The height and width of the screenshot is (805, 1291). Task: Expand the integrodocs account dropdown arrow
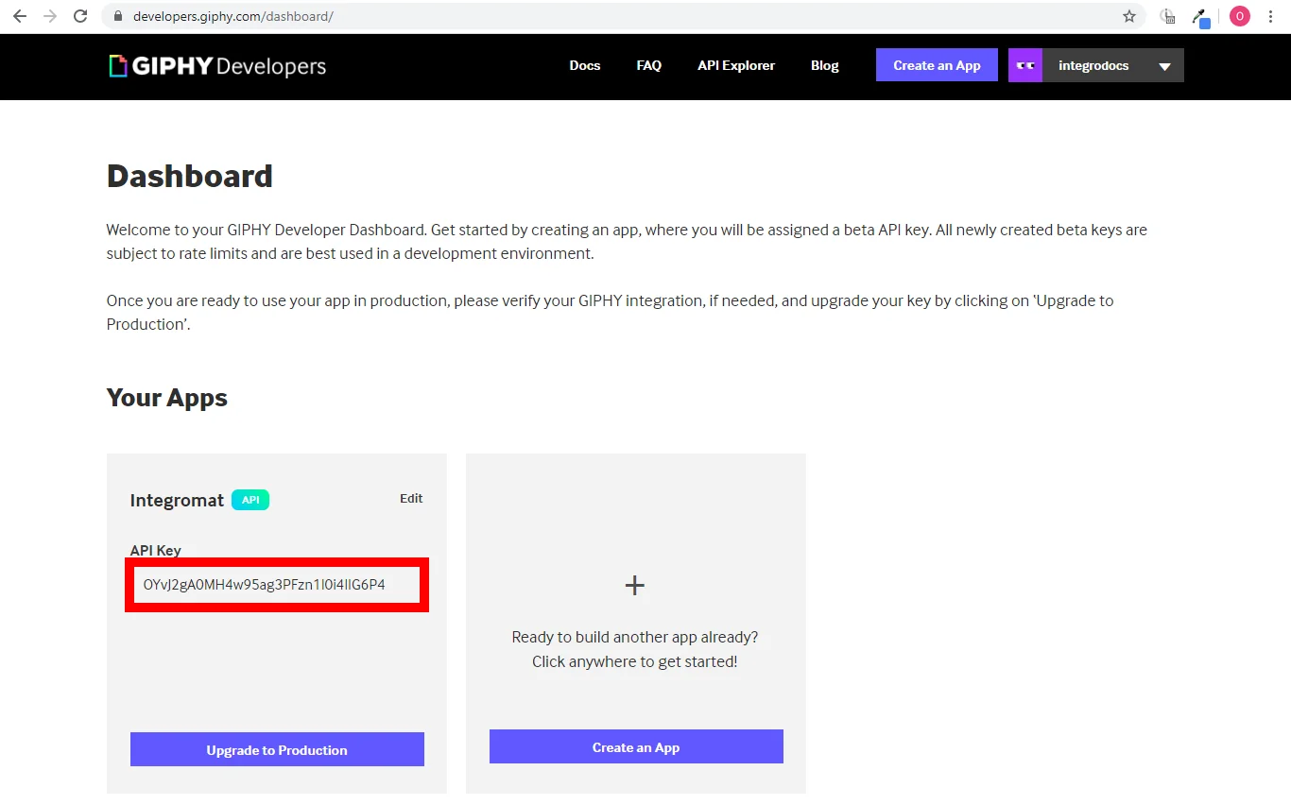[1165, 66]
